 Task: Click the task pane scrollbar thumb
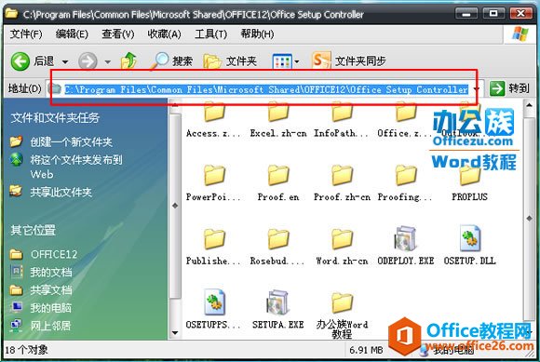[175, 206]
